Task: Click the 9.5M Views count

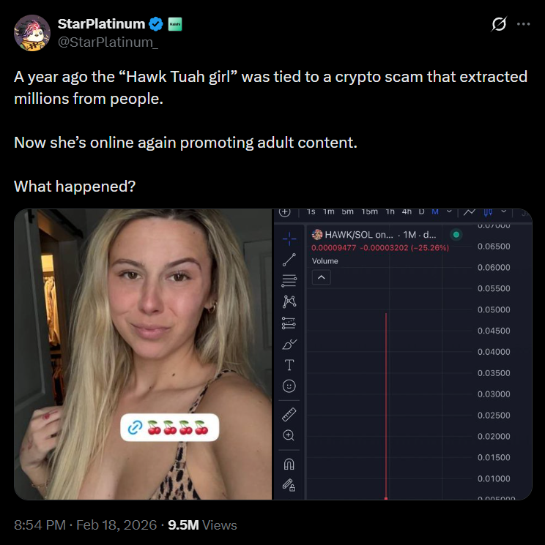Action: click(202, 525)
